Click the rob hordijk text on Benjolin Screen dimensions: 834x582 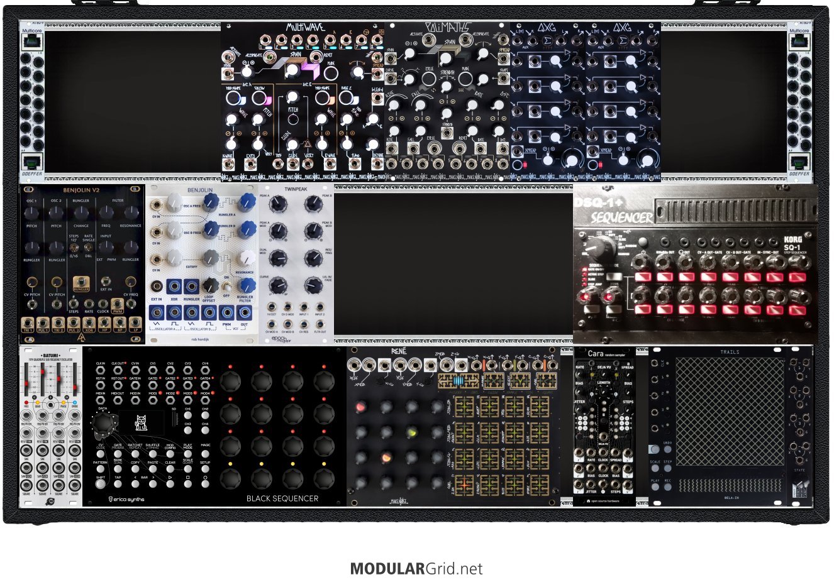201,339
